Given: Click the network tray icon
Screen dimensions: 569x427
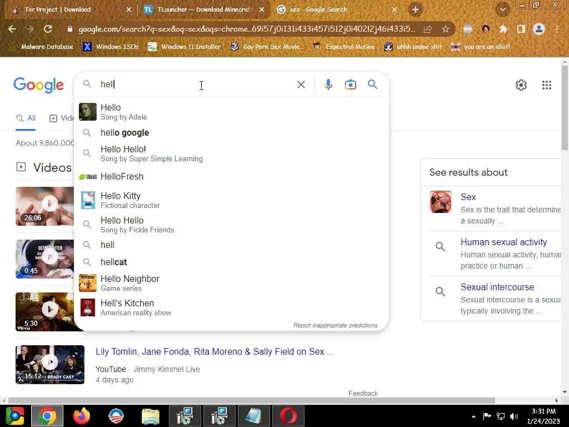Looking at the screenshot, I should click(501, 416).
